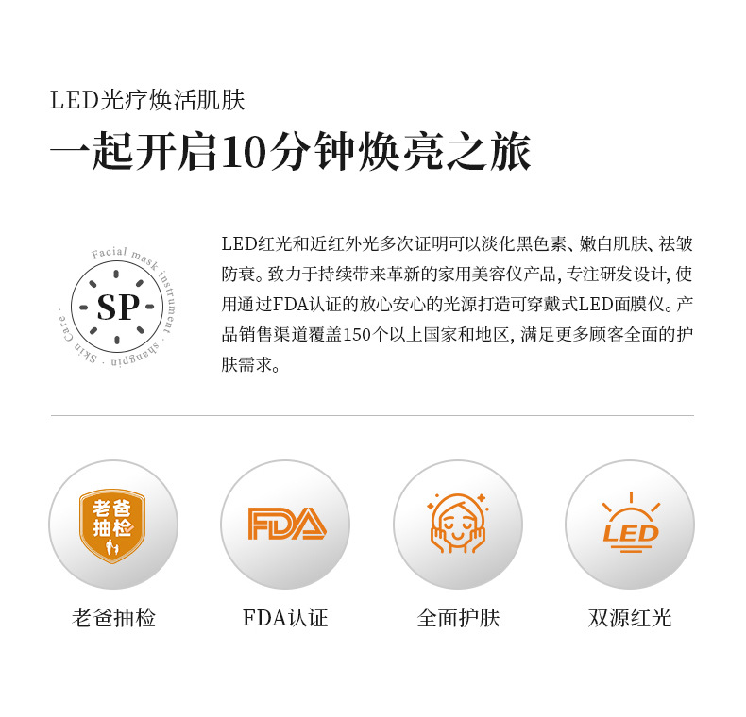Click the horizontal divider line
This screenshot has width=746, height=717.
tap(372, 415)
